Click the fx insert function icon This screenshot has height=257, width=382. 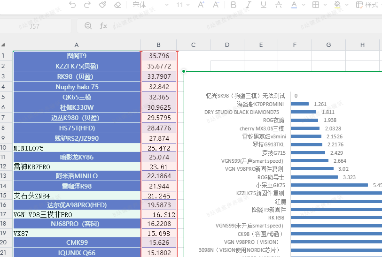[103, 25]
